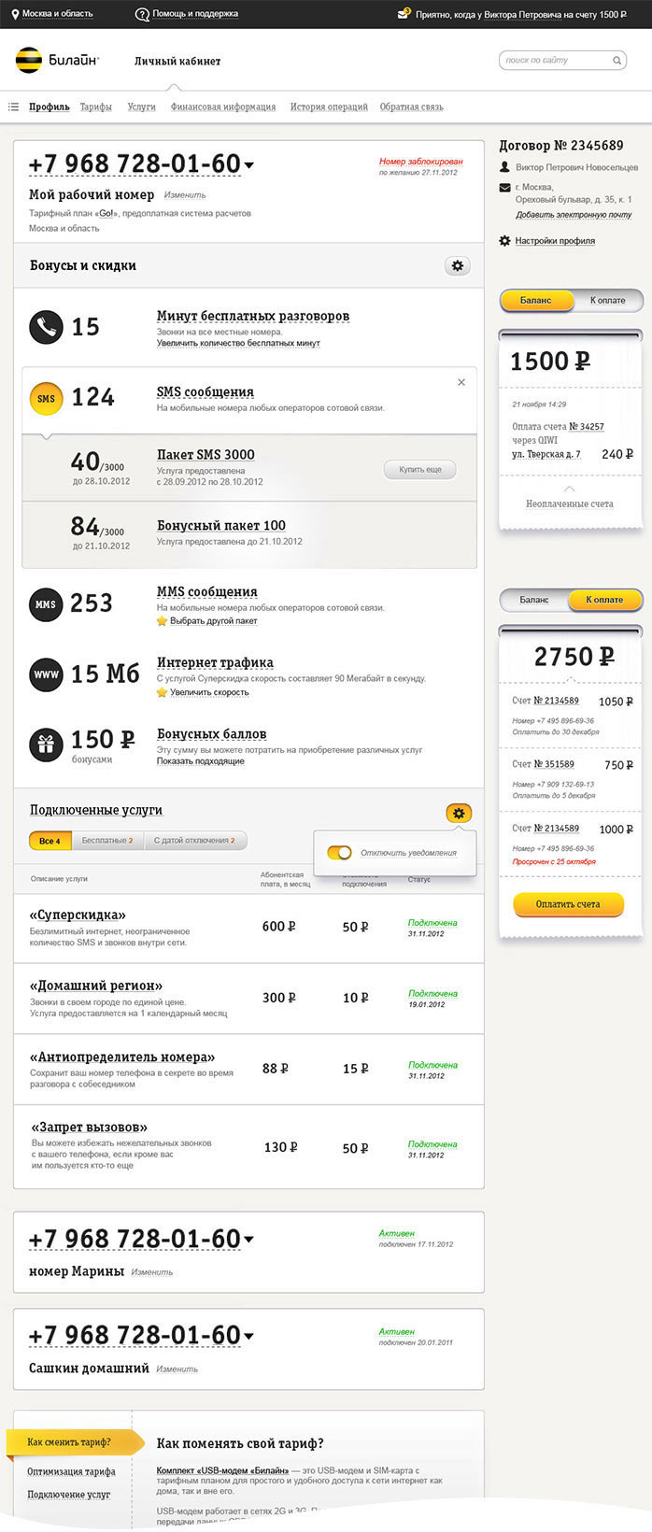Open the История операций tab
This screenshot has height=1532, width=652.
(329, 107)
